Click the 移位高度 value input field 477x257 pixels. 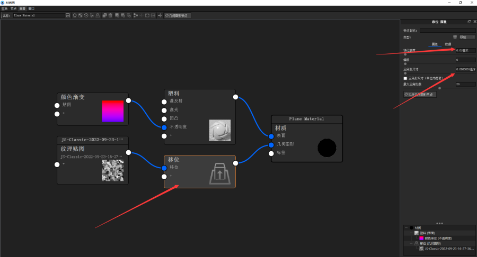point(465,51)
